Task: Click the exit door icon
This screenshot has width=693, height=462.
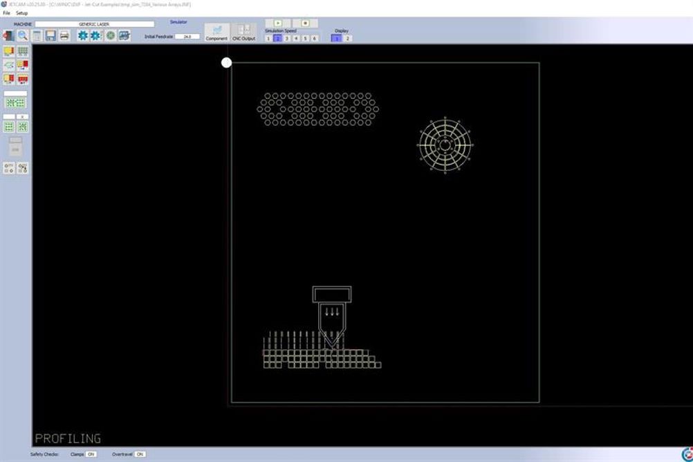Action: point(8,35)
